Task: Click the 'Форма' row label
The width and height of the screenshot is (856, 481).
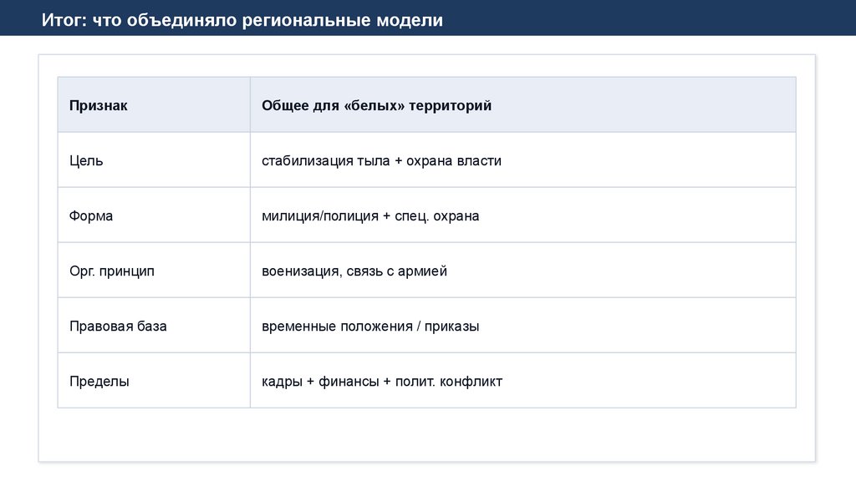Action: pyautogui.click(x=91, y=215)
